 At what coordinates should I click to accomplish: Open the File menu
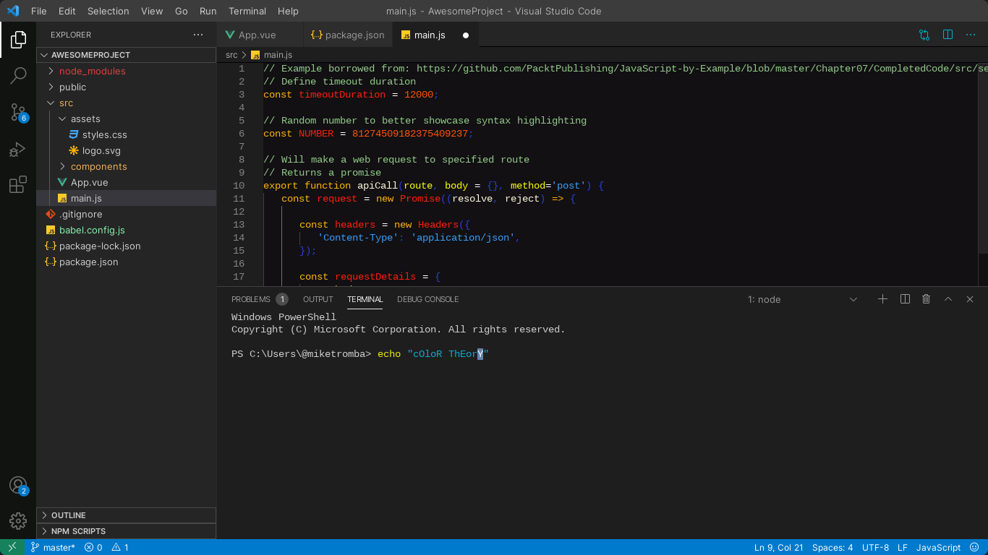pyautogui.click(x=39, y=11)
